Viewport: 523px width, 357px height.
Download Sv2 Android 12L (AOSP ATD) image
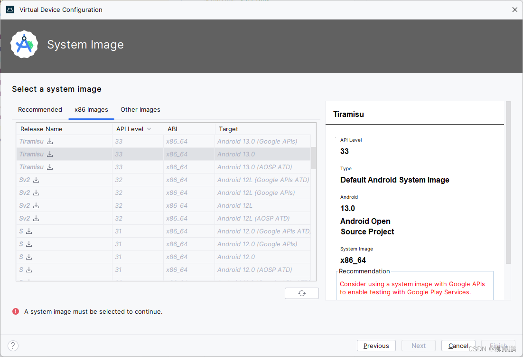click(x=36, y=218)
